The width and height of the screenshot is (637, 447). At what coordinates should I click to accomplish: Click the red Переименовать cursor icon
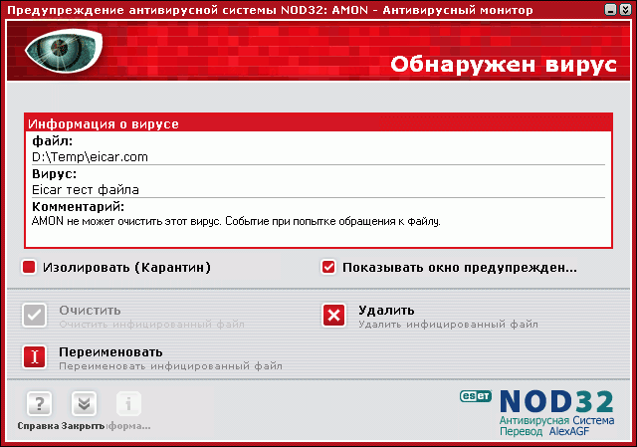point(35,356)
